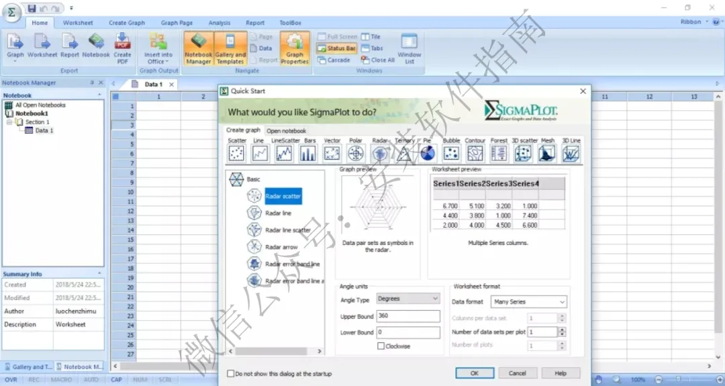Collapse the Section 1 tree node

click(9, 122)
